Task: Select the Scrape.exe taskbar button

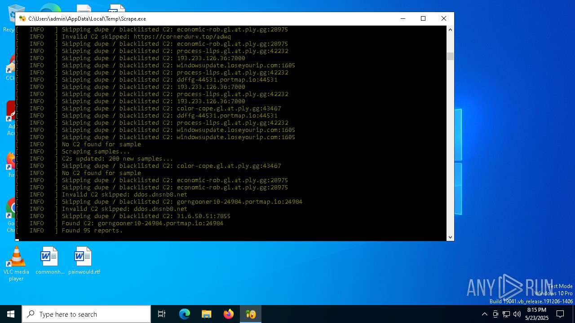Action: tap(251, 314)
